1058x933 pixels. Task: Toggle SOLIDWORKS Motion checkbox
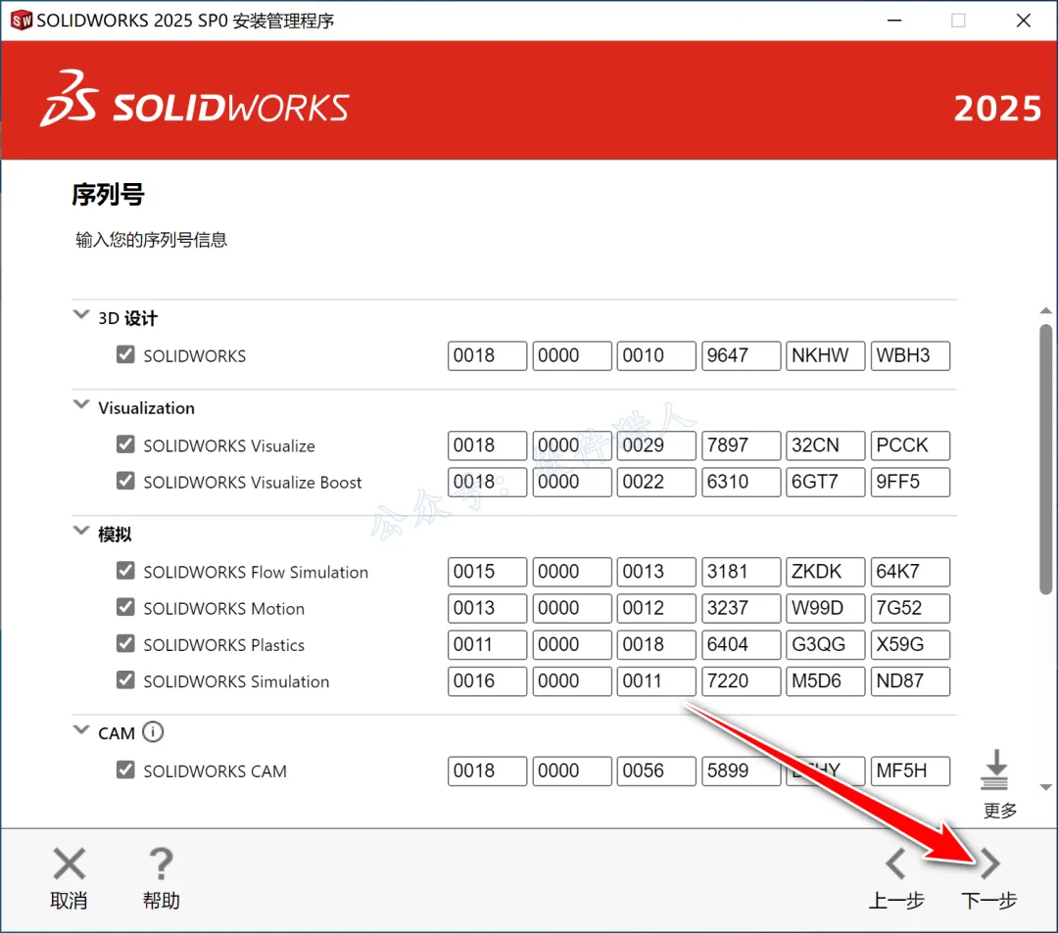125,607
